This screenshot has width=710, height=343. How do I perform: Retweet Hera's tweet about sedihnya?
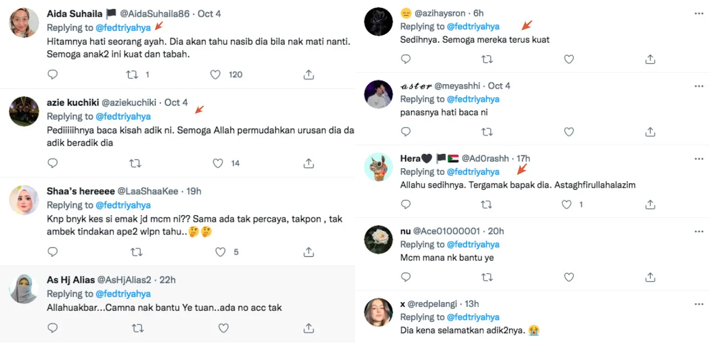[487, 205]
